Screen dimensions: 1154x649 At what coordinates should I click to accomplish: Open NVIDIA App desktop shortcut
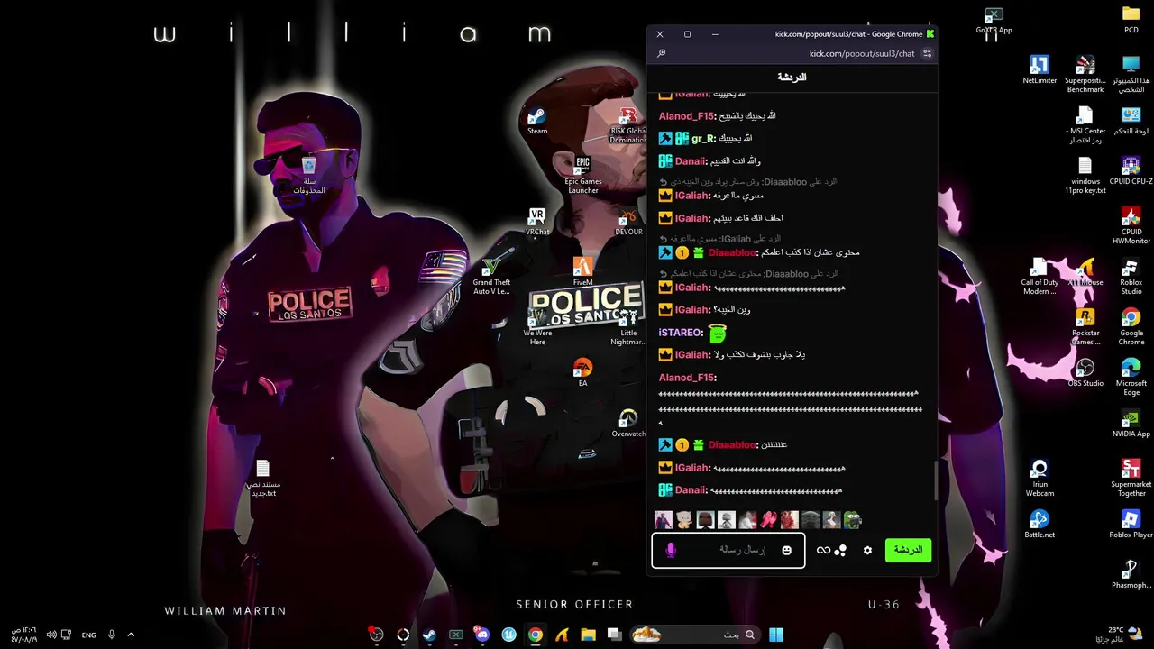click(x=1131, y=424)
